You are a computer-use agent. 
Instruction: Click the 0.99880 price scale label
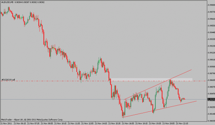[211, 5]
